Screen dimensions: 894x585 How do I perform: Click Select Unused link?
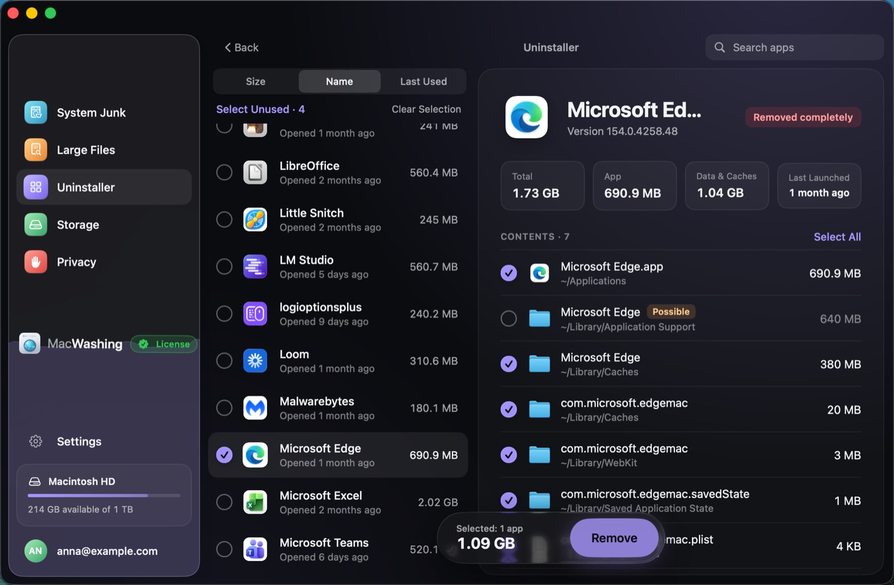click(x=260, y=109)
